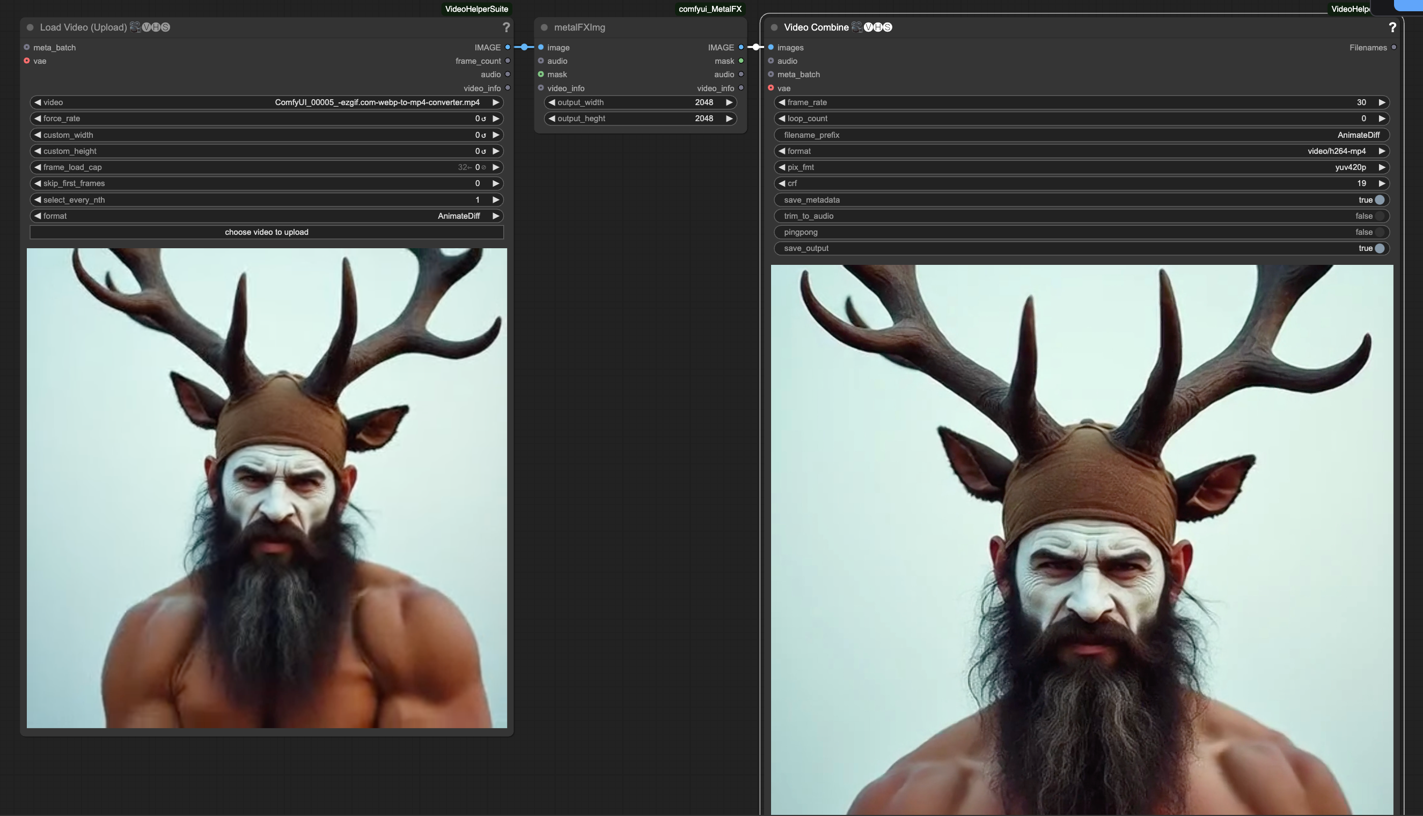The image size is (1423, 816).
Task: Increase select_every_nth with right arrow
Action: pos(496,199)
